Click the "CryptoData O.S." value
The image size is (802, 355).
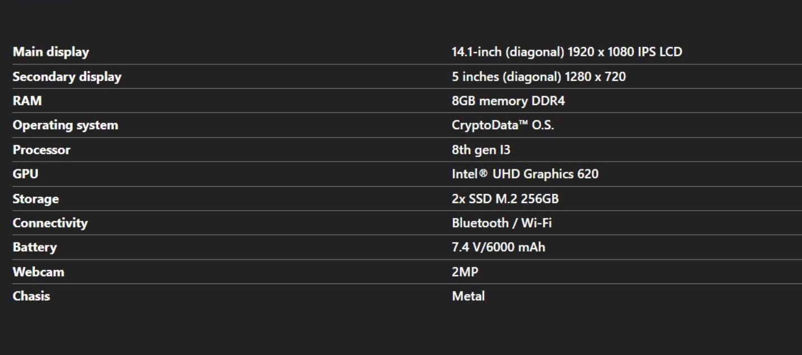coord(503,125)
